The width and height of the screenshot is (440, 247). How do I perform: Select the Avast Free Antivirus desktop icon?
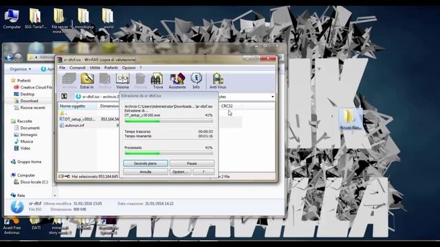tap(12, 226)
